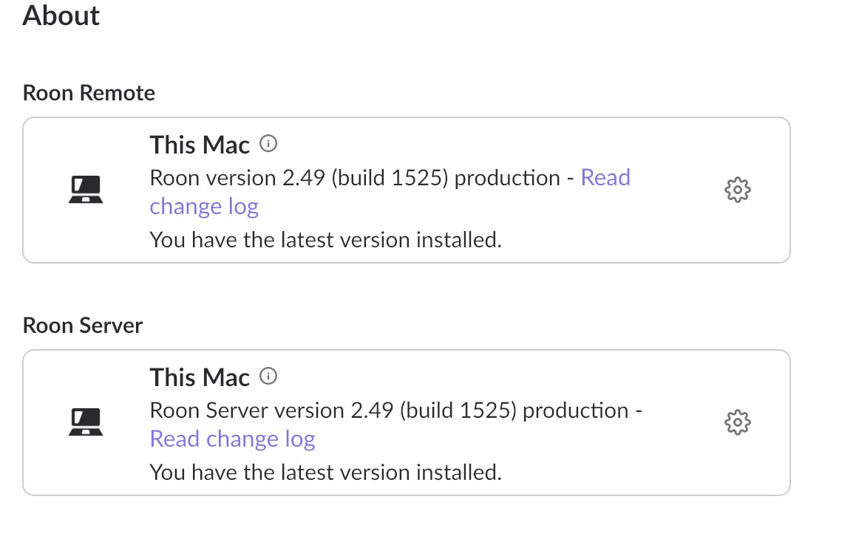
Task: Click latest version installed message under Roon Server
Action: (325, 472)
